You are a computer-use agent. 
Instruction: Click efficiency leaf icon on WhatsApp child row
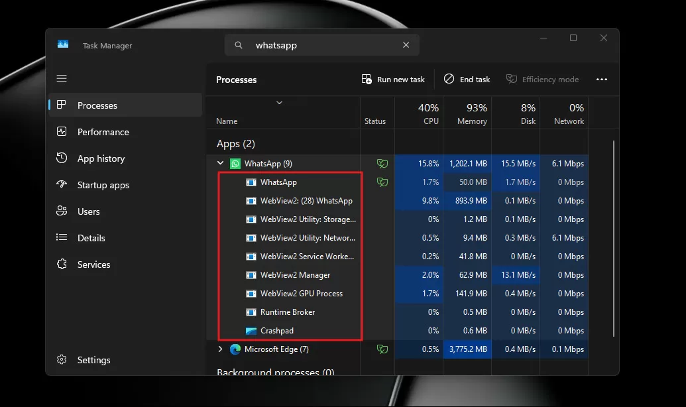(x=382, y=182)
